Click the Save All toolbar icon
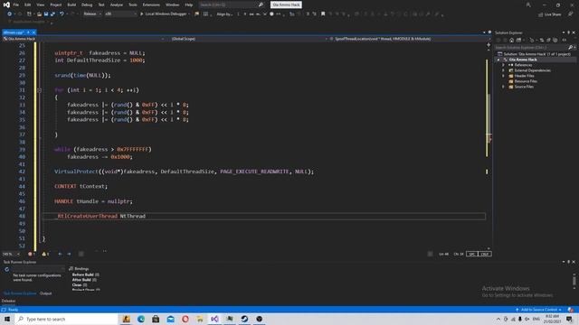This screenshot has height=325, width=579. click(52, 14)
